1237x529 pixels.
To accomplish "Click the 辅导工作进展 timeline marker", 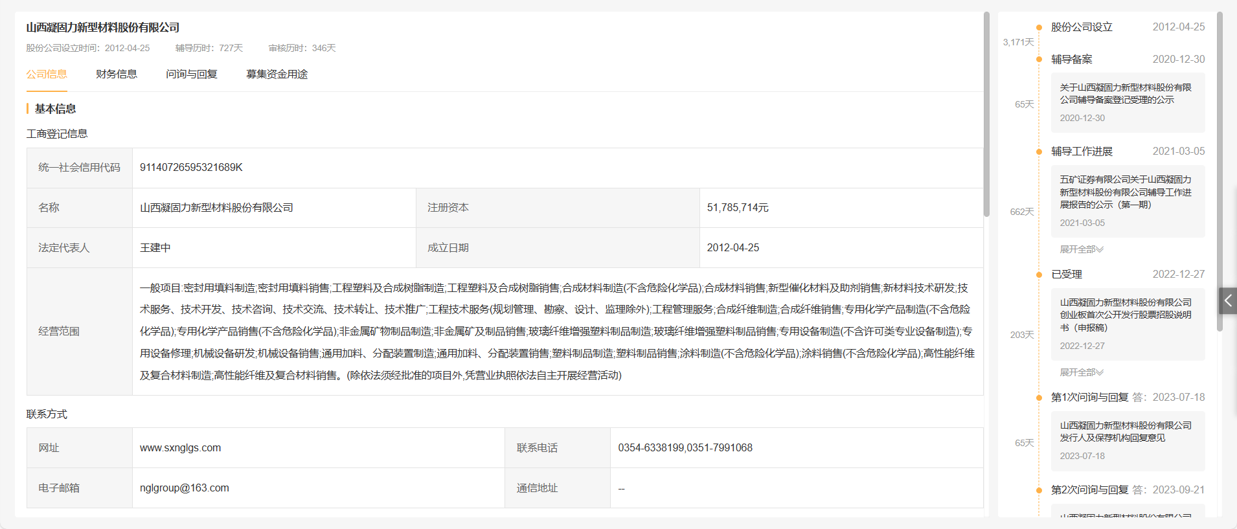I will [x=1039, y=152].
